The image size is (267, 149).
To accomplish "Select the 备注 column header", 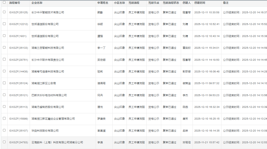I will click(226, 3).
